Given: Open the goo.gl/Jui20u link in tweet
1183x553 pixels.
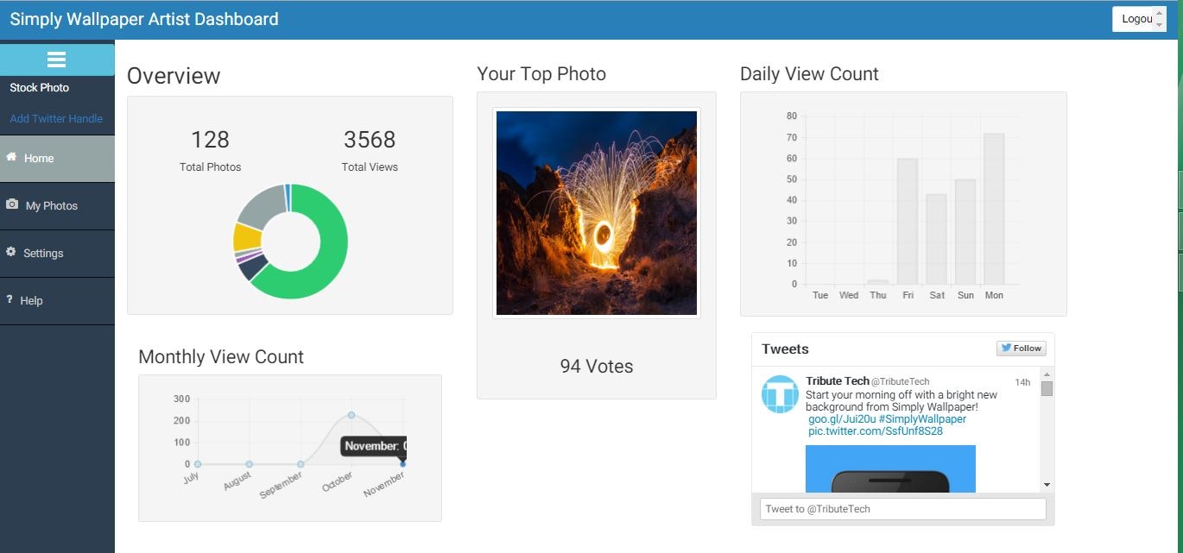Looking at the screenshot, I should 842,419.
